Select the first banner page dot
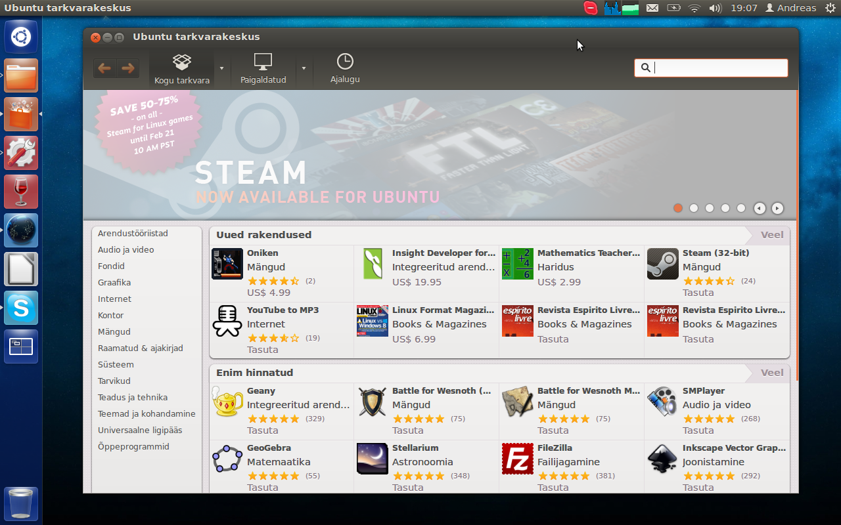The width and height of the screenshot is (841, 525). point(678,208)
